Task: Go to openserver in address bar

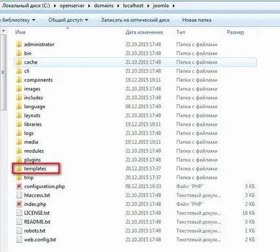Action: pos(72,6)
